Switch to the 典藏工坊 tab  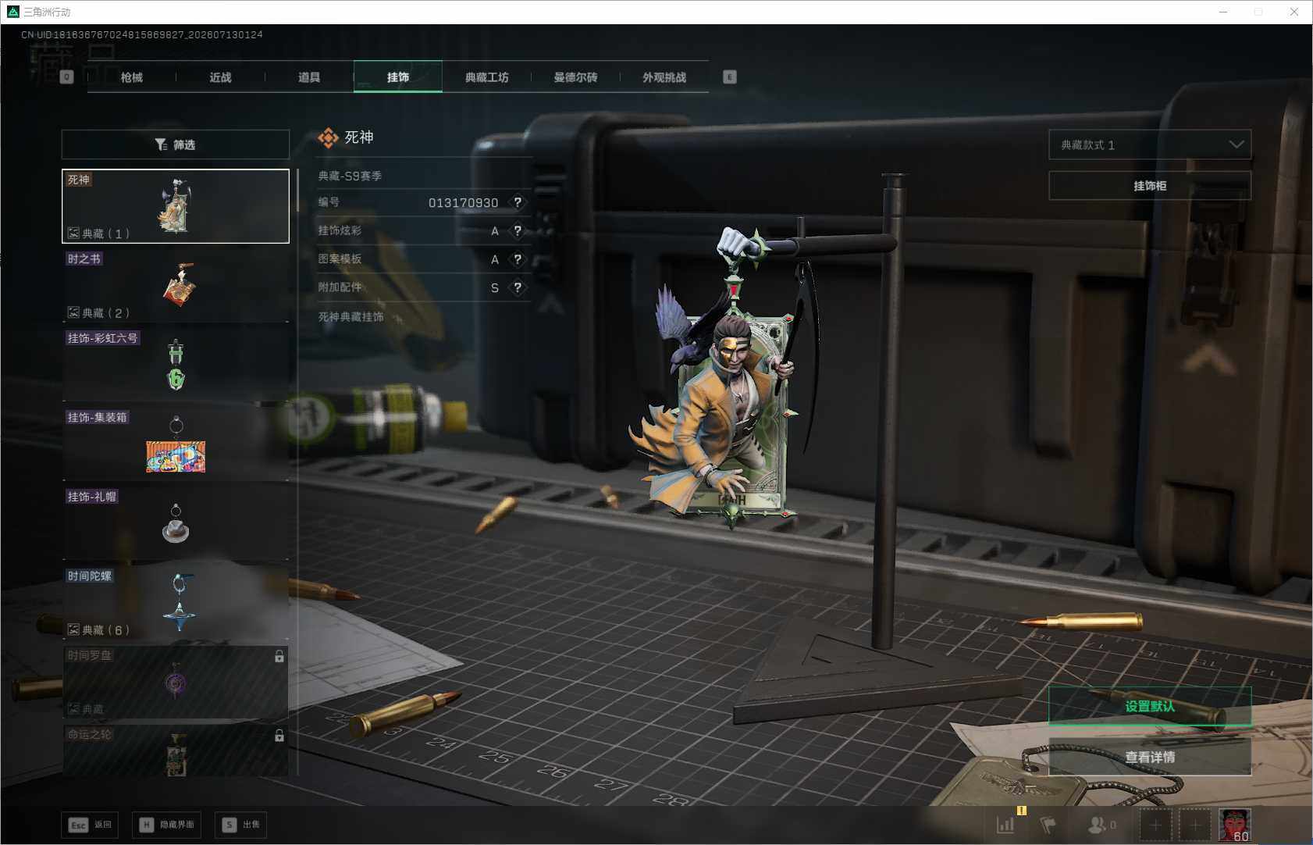486,77
